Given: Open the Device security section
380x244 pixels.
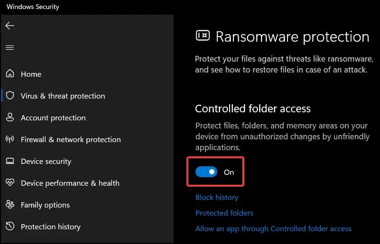Looking at the screenshot, I should click(x=46, y=161).
